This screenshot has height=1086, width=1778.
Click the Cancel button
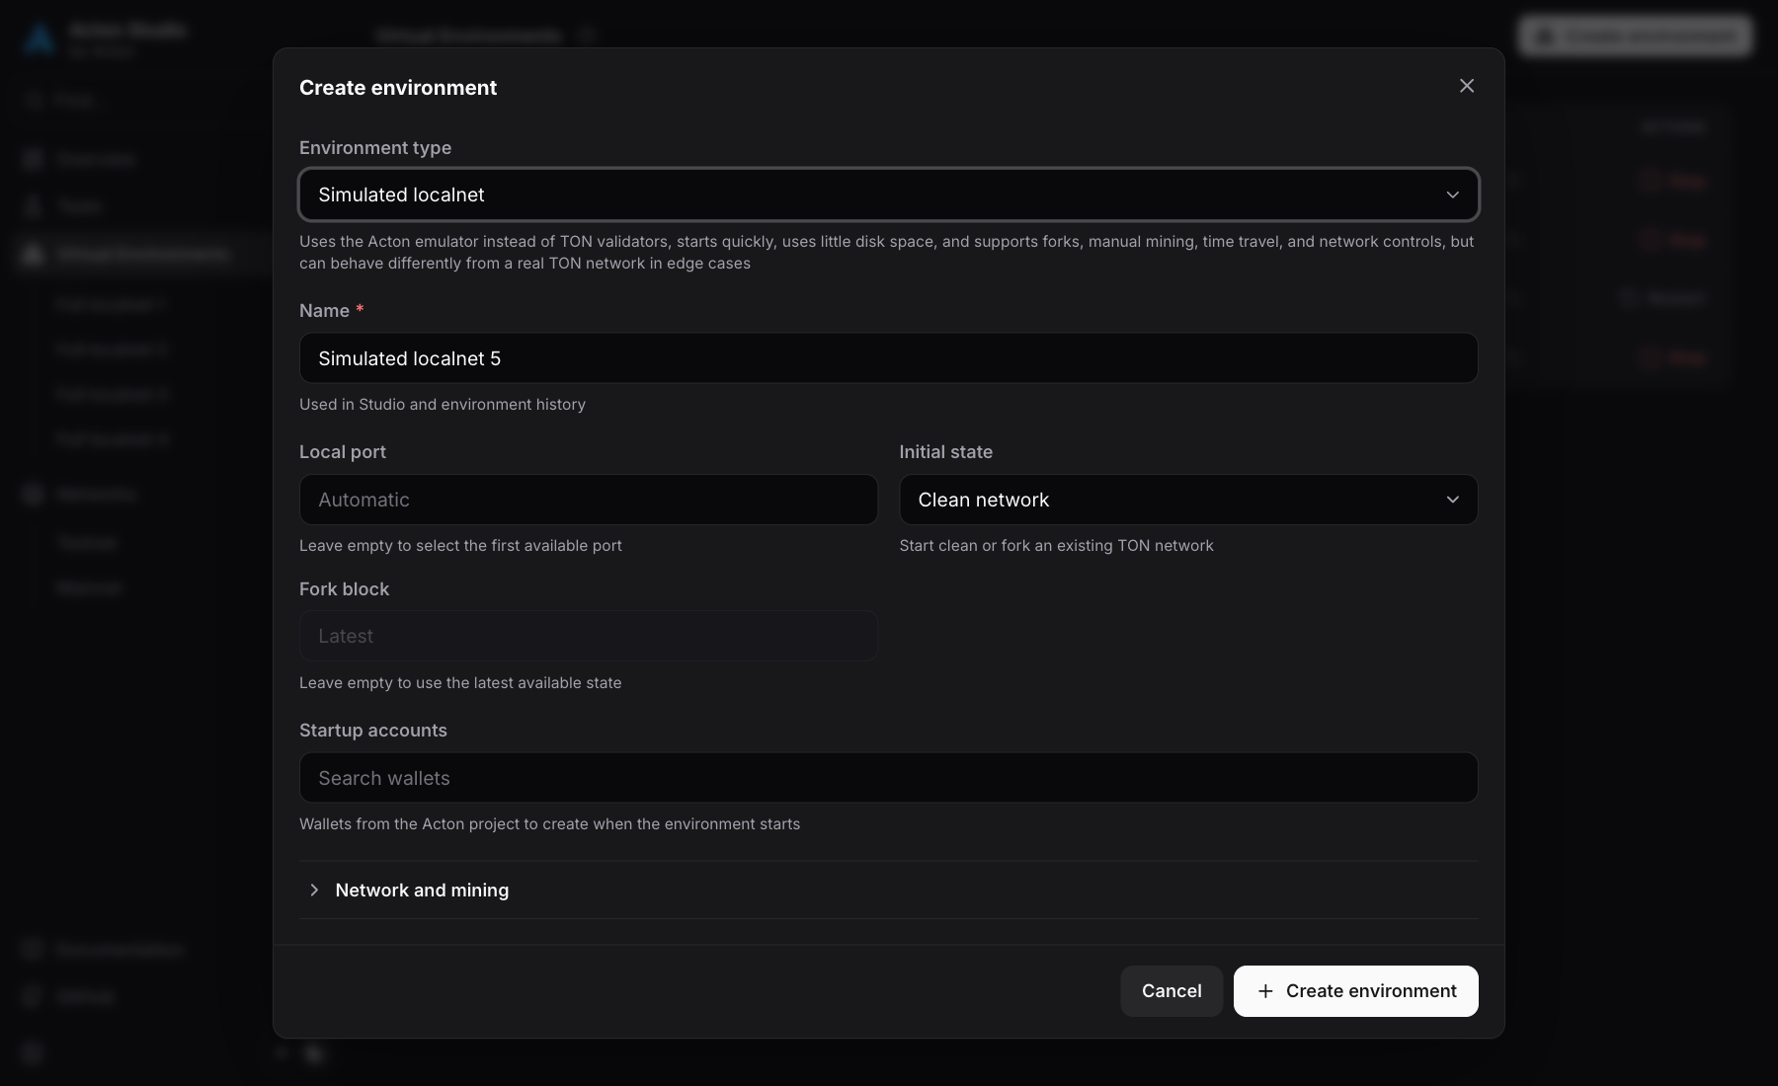click(1172, 991)
